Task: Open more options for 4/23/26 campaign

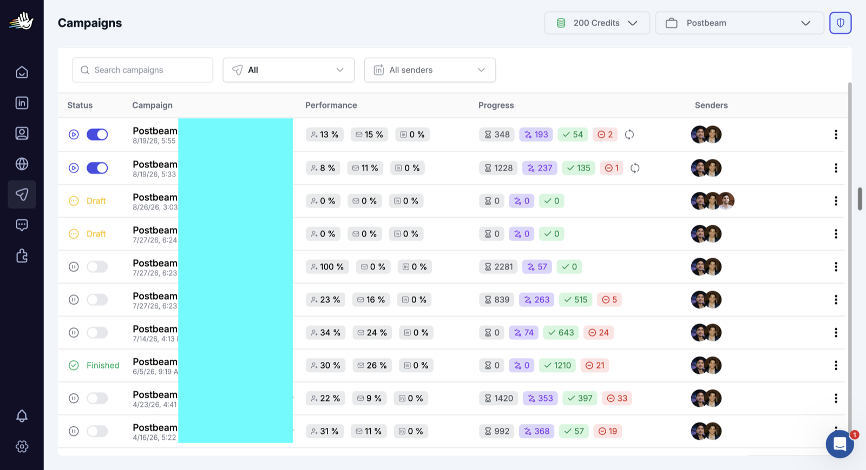Action: click(x=836, y=398)
